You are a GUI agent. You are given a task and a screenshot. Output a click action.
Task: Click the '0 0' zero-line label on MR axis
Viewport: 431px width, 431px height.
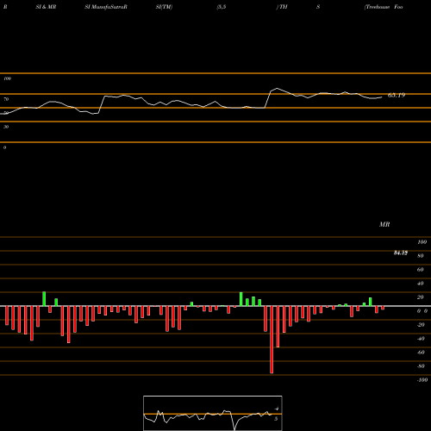click(x=422, y=311)
